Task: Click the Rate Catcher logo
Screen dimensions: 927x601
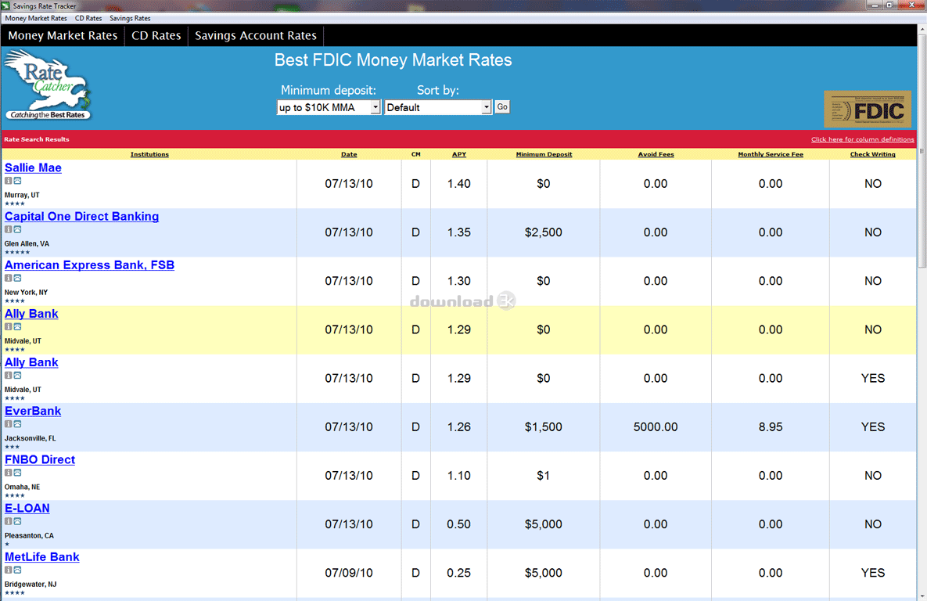Action: click(48, 85)
